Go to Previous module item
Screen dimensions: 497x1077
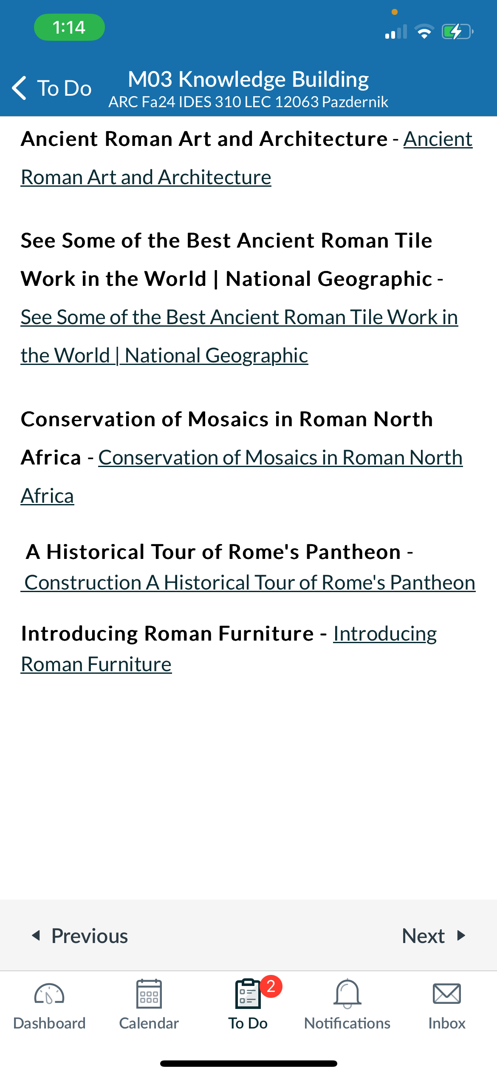click(80, 936)
